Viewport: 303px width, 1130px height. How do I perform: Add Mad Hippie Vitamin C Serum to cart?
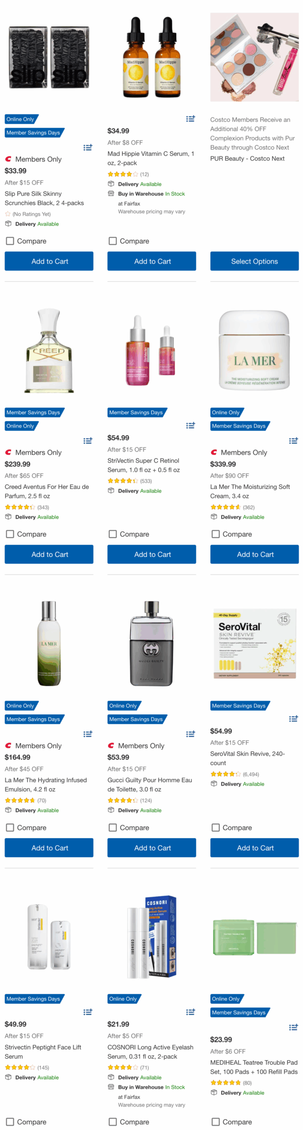click(x=152, y=261)
